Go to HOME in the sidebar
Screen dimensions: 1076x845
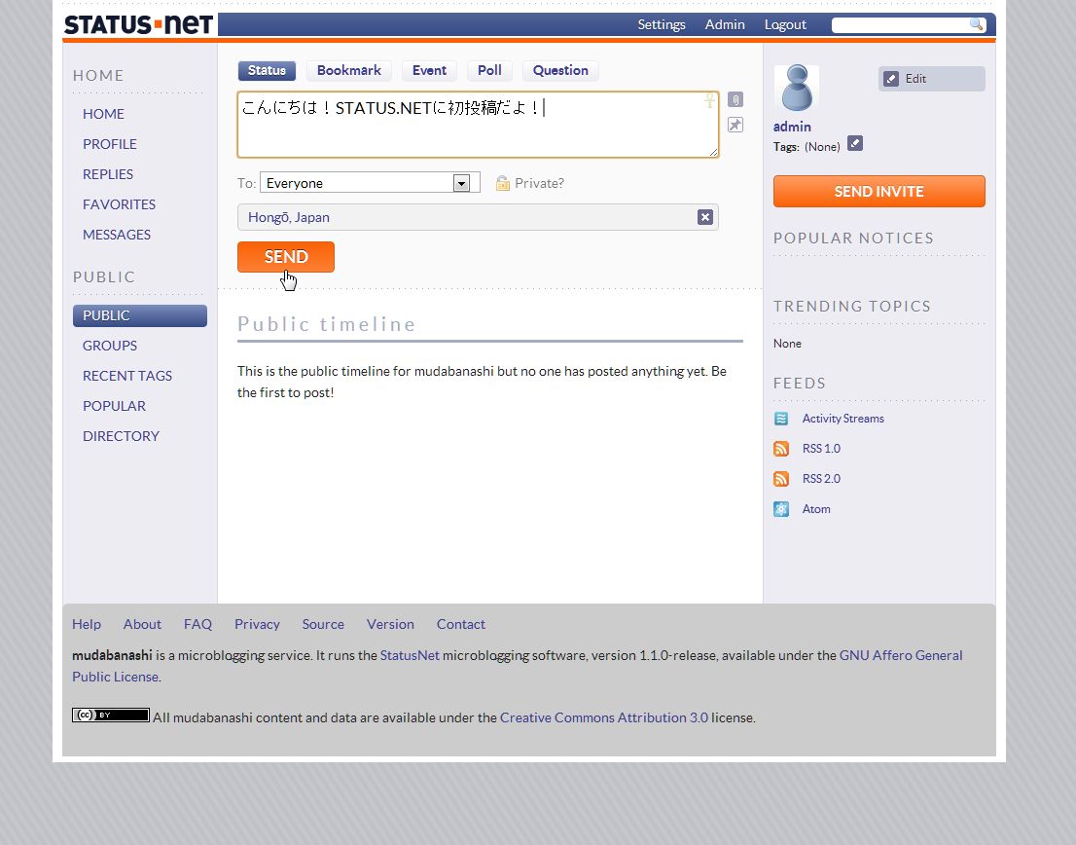pos(104,114)
